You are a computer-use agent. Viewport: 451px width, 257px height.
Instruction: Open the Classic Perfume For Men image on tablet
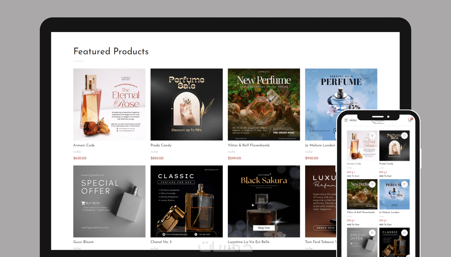point(187,201)
